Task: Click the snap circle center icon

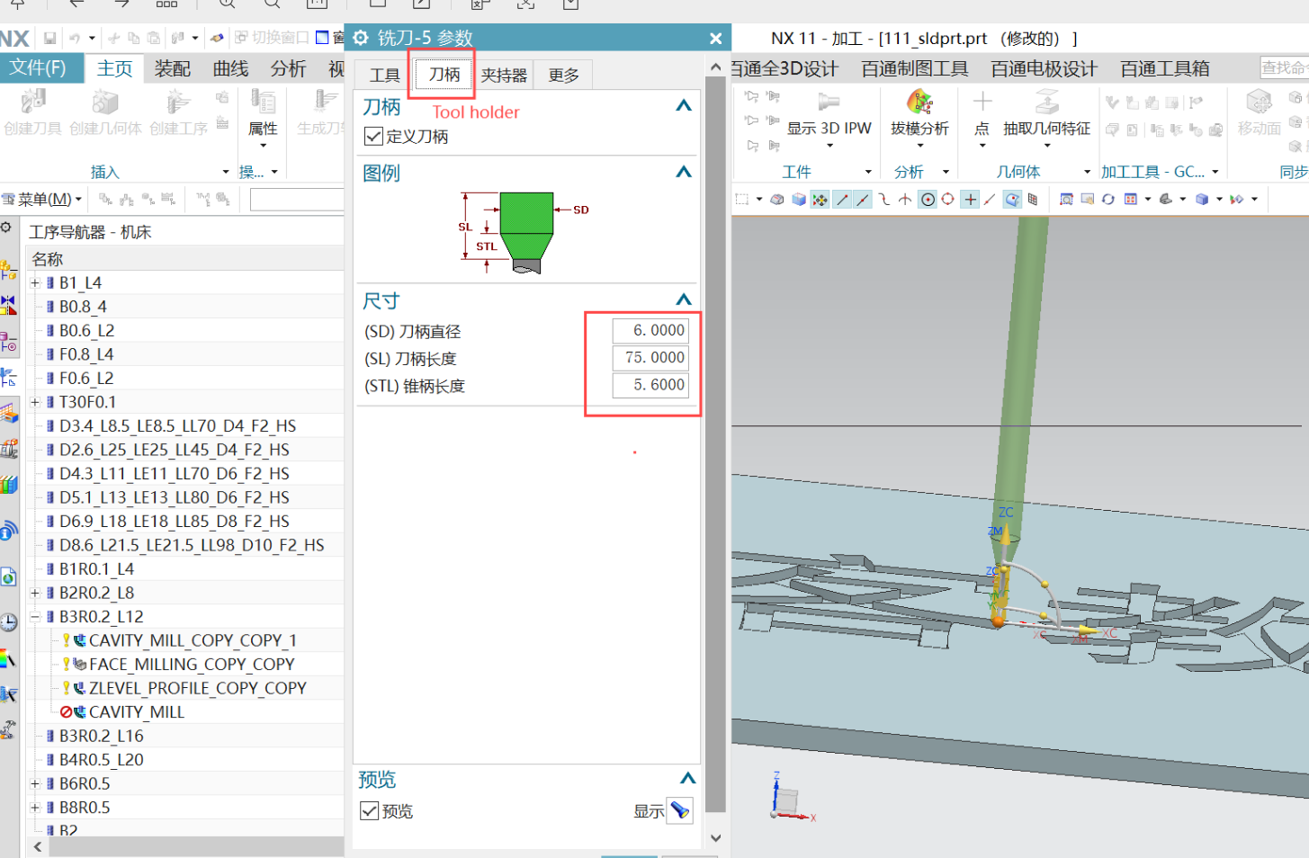Action: click(928, 199)
